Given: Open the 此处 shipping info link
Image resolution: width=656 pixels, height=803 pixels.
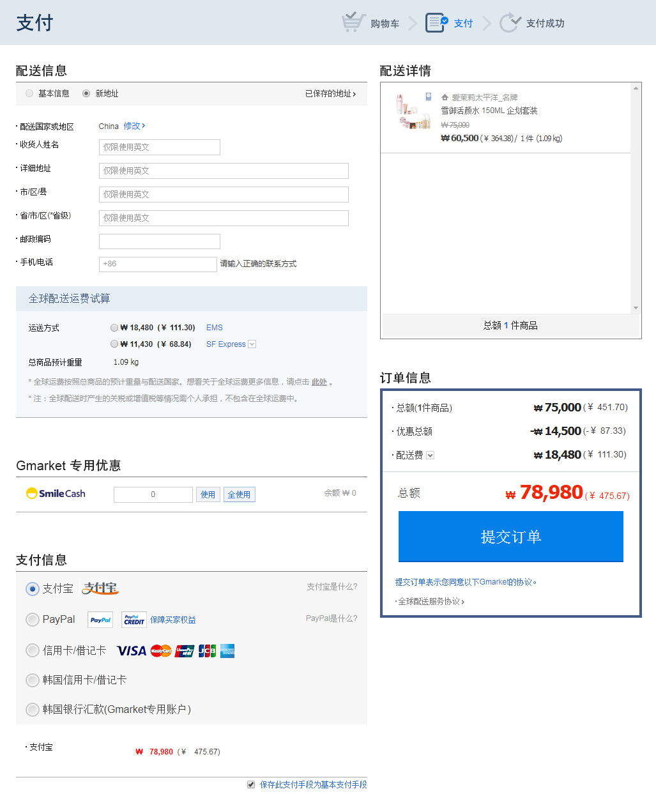Looking at the screenshot, I should coord(319,382).
